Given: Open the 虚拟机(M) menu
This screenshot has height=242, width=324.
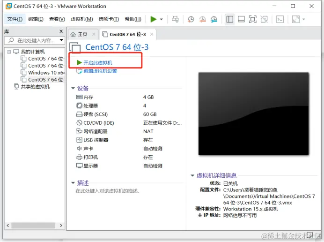Looking at the screenshot, I should click(x=81, y=19).
